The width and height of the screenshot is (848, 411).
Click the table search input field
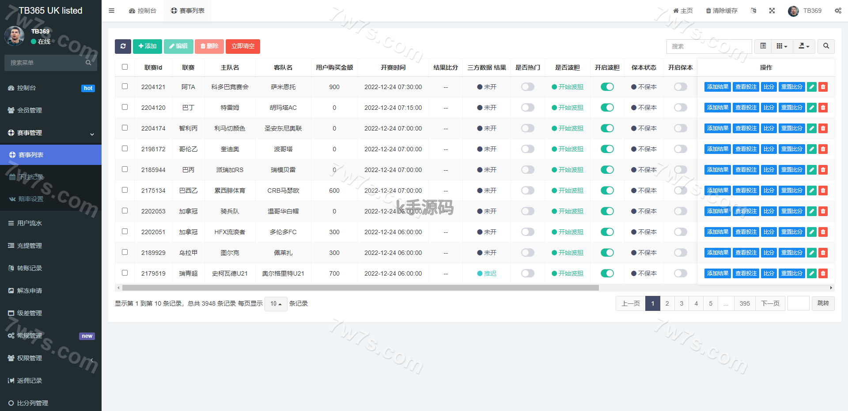point(709,46)
